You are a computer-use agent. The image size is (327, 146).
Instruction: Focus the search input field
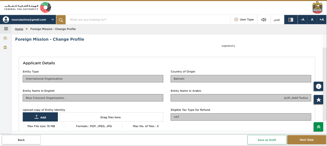tap(148, 20)
